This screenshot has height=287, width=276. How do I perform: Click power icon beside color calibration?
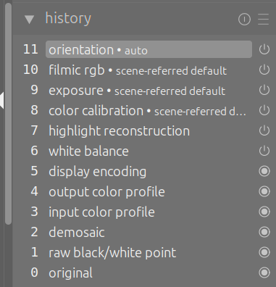264,110
